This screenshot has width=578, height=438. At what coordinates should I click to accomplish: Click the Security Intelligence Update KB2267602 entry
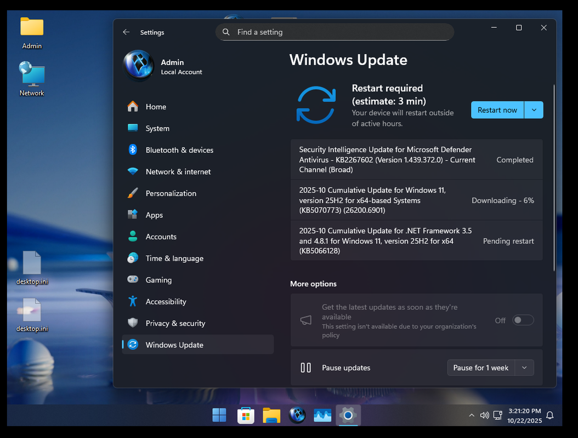(x=417, y=159)
